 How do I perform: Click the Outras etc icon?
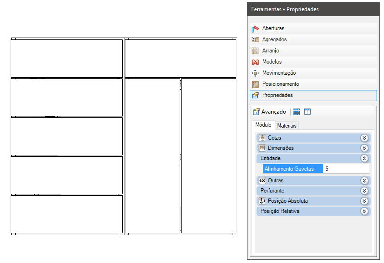262,181
